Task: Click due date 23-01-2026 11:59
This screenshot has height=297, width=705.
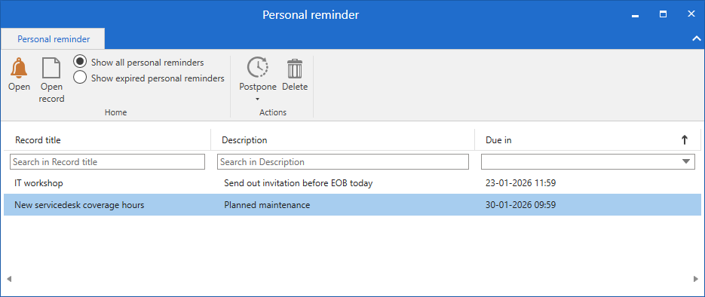Action: pos(521,183)
